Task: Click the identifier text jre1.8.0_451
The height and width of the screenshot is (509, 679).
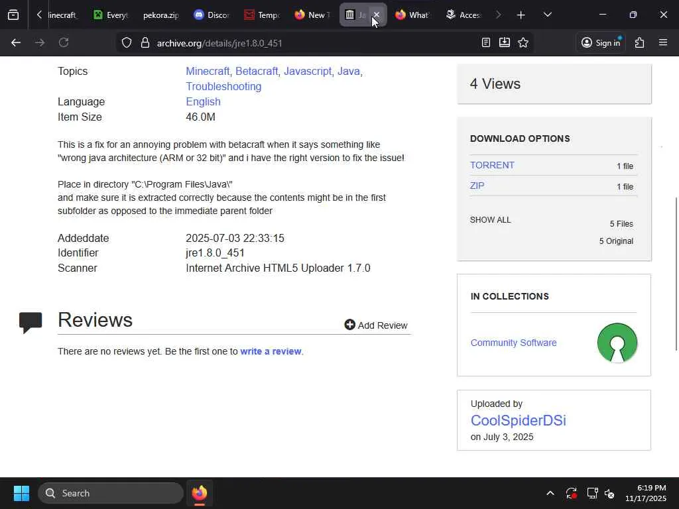Action: coord(216,253)
